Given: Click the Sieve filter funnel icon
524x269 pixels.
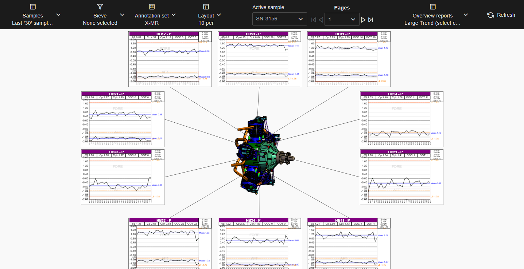Looking at the screenshot, I should pyautogui.click(x=100, y=7).
